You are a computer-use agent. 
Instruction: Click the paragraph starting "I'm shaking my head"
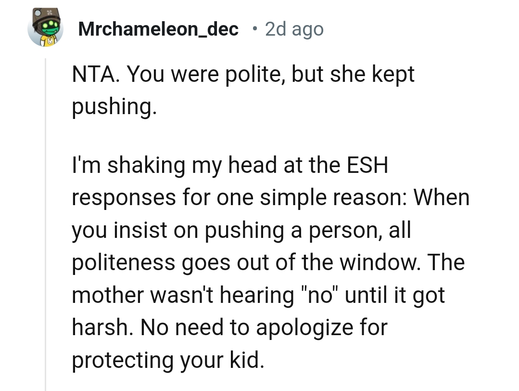point(269,262)
